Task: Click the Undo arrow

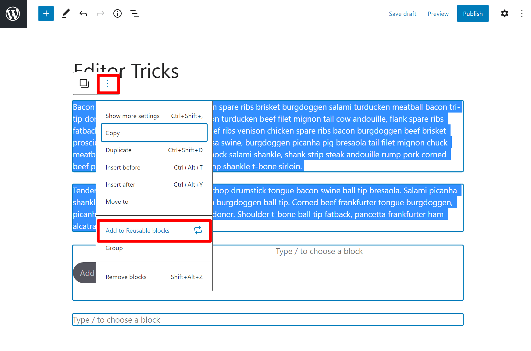Action: pyautogui.click(x=83, y=14)
